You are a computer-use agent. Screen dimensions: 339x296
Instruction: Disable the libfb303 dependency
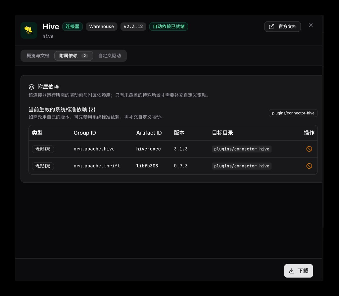tap(309, 166)
